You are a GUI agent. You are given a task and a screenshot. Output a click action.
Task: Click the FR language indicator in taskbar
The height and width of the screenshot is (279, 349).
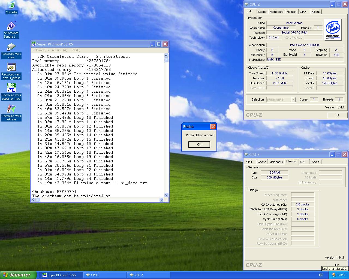click(x=321, y=275)
